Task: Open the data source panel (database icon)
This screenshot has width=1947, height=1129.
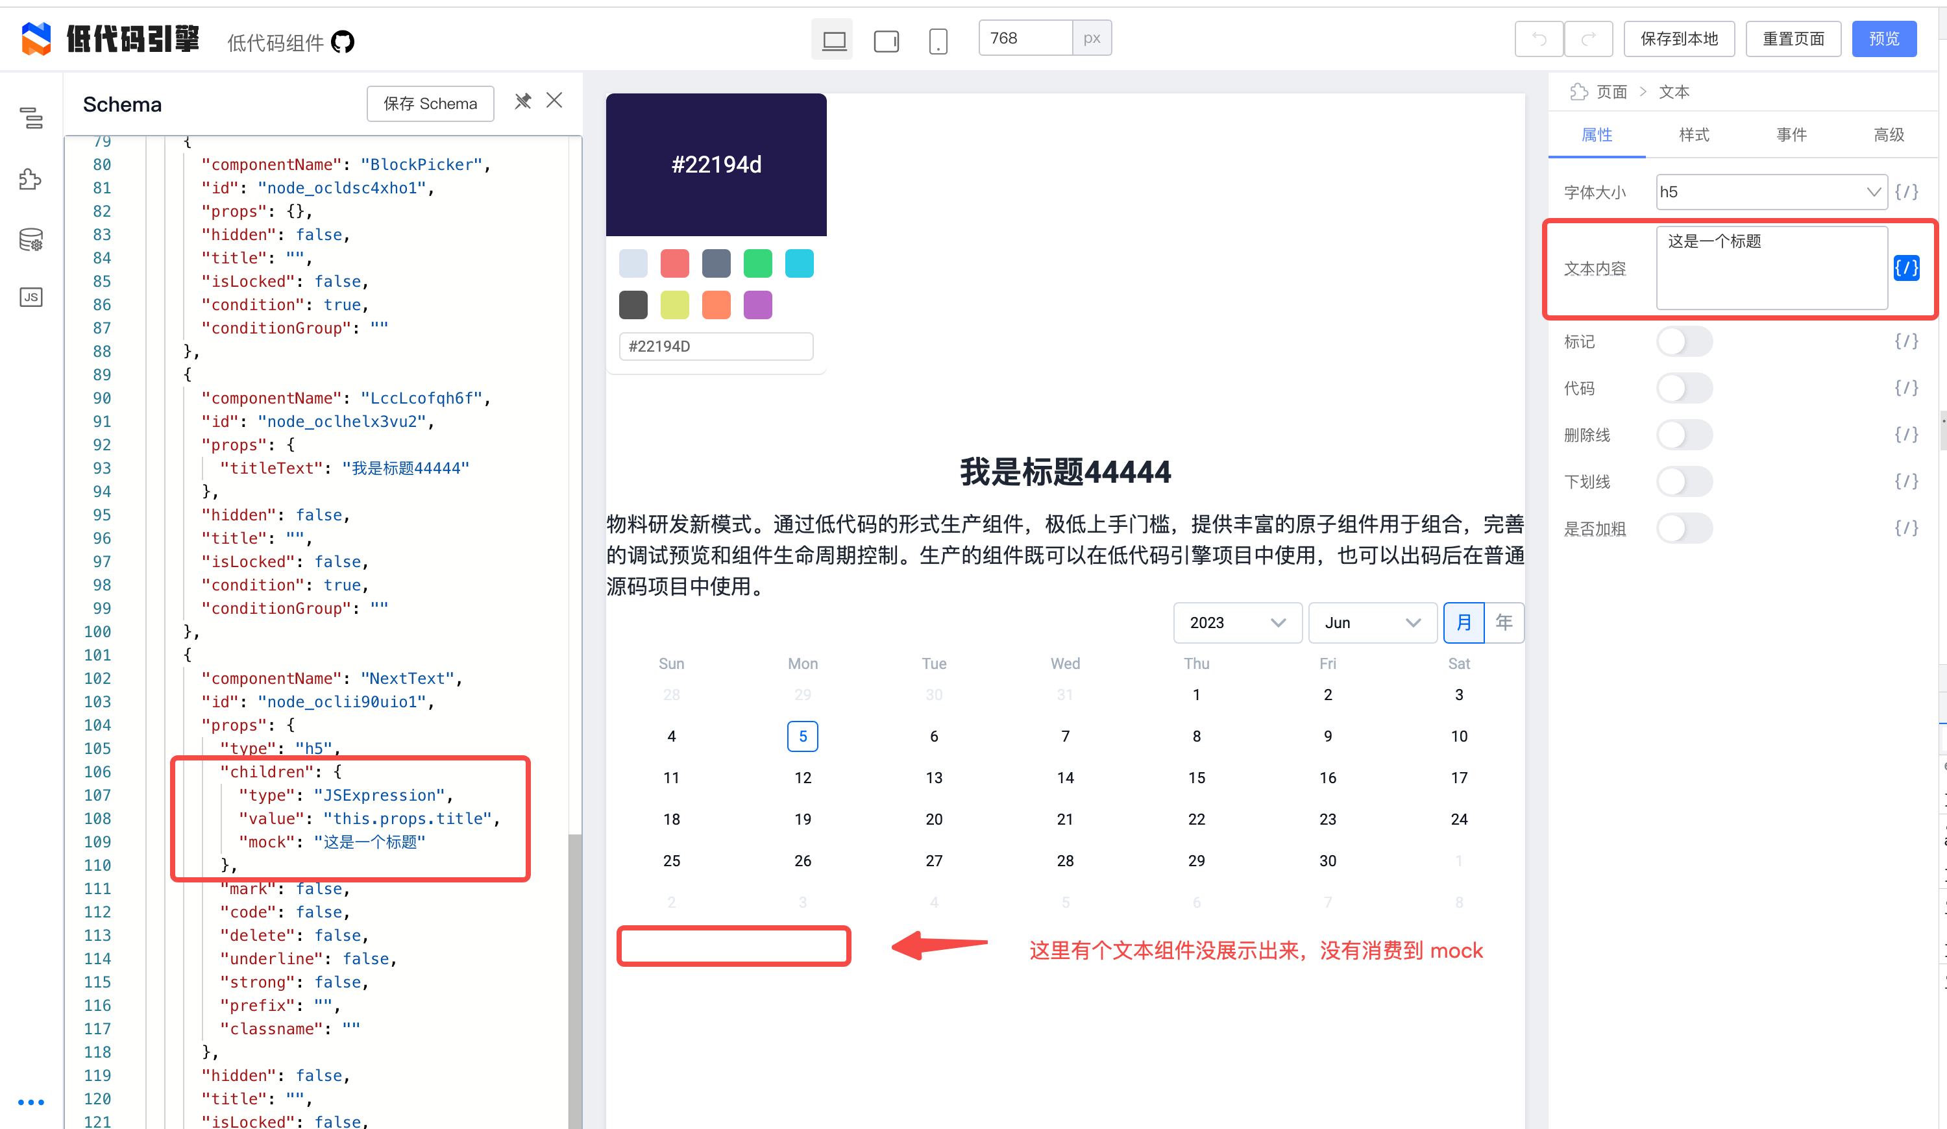Action: click(x=31, y=239)
